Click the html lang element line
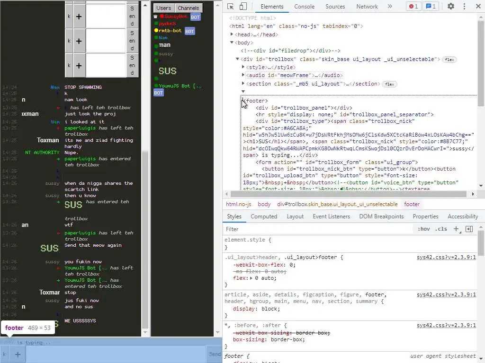The height and width of the screenshot is (363, 485). pyautogui.click(x=296, y=26)
